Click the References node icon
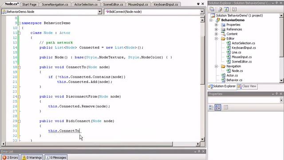The height and width of the screenshot is (160, 284). (223, 29)
